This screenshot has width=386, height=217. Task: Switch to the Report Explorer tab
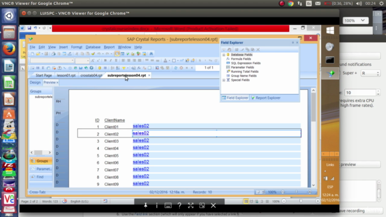point(266,98)
